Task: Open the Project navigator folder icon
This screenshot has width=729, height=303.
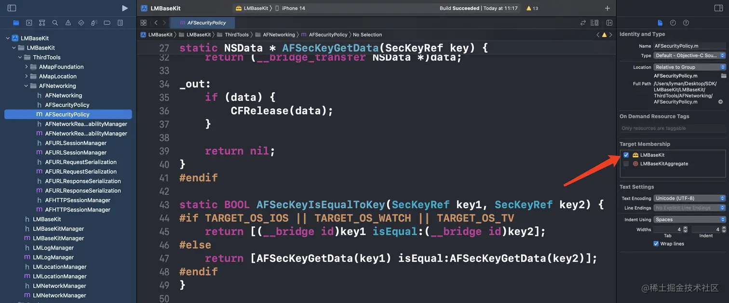Action: pos(16,23)
